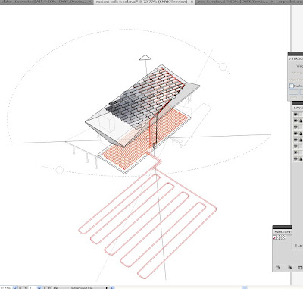The height and width of the screenshot is (289, 303).
Task: Click the 'Unmanaged File' status text
Action: coord(81,287)
